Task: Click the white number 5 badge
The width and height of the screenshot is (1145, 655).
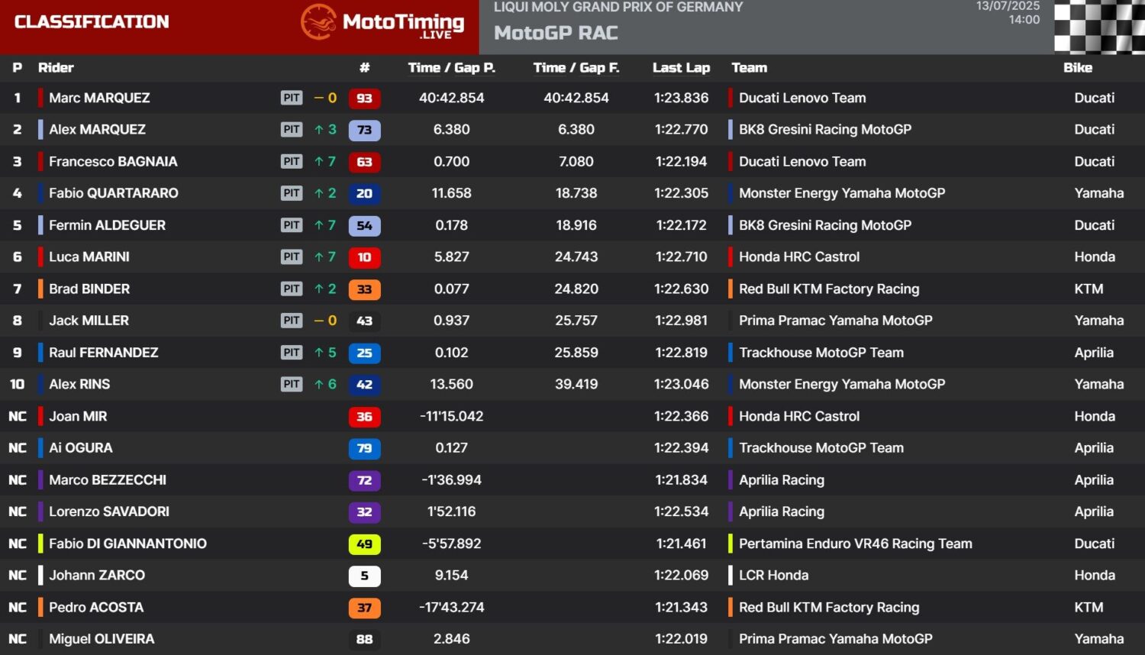Action: tap(364, 576)
